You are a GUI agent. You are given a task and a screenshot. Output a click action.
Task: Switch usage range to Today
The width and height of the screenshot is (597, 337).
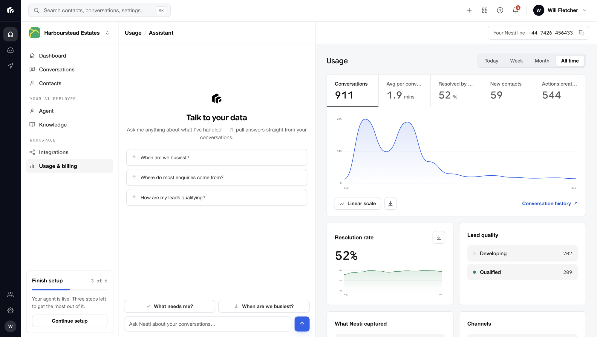coord(491,61)
